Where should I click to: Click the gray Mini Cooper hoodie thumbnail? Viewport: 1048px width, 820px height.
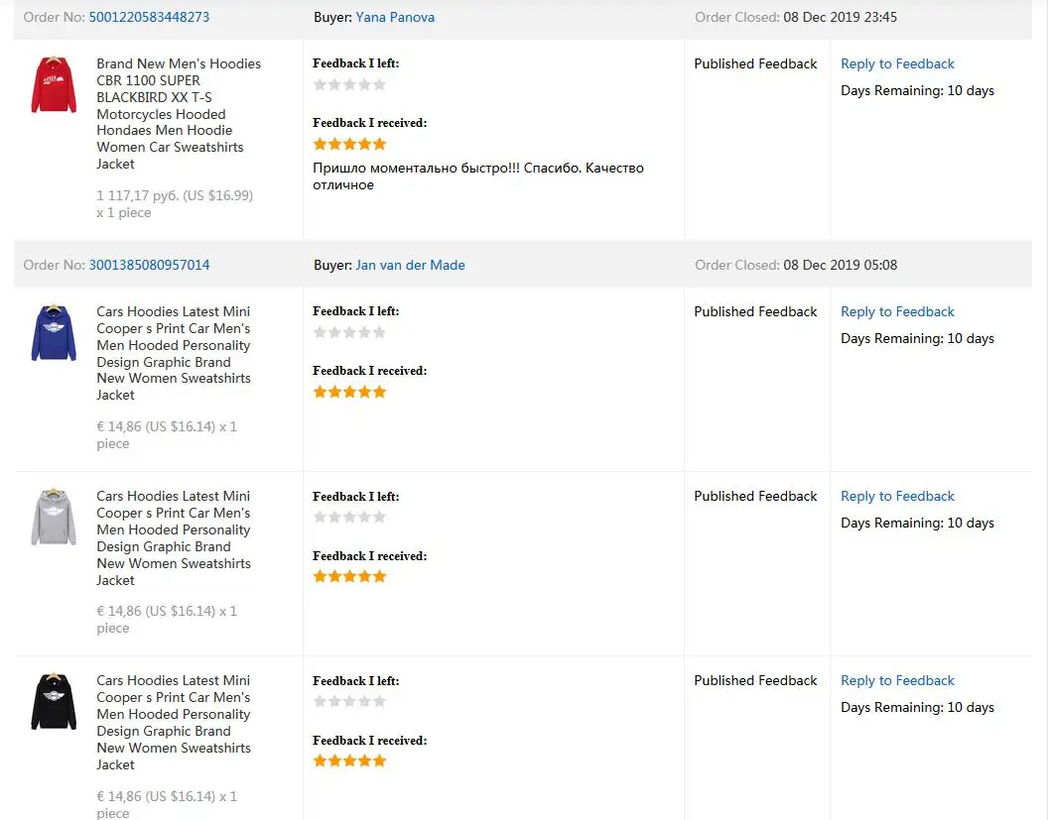[x=54, y=517]
